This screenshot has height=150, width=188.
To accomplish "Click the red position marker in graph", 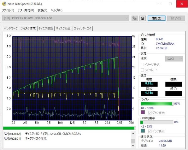I will click(119, 78).
